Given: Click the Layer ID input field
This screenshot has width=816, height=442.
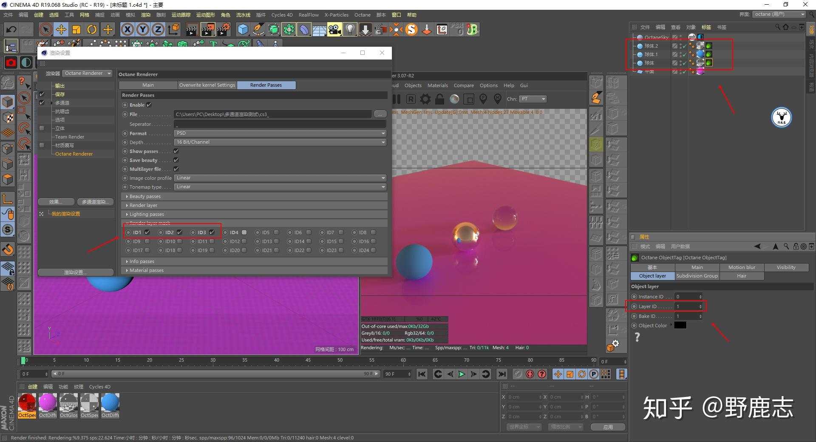Looking at the screenshot, I should [x=686, y=306].
